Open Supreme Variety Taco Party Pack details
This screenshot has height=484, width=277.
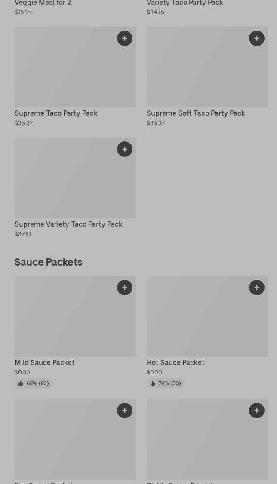click(68, 224)
